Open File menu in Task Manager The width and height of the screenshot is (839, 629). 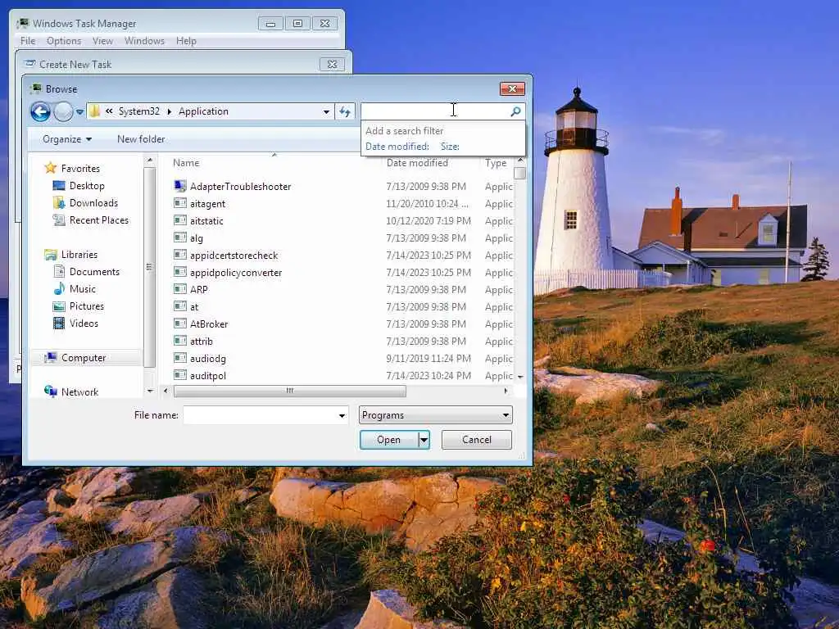point(28,41)
